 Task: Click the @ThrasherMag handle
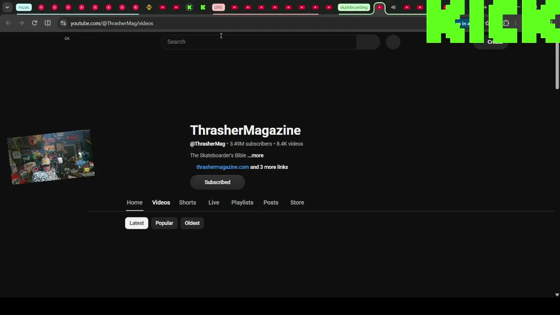tap(207, 144)
